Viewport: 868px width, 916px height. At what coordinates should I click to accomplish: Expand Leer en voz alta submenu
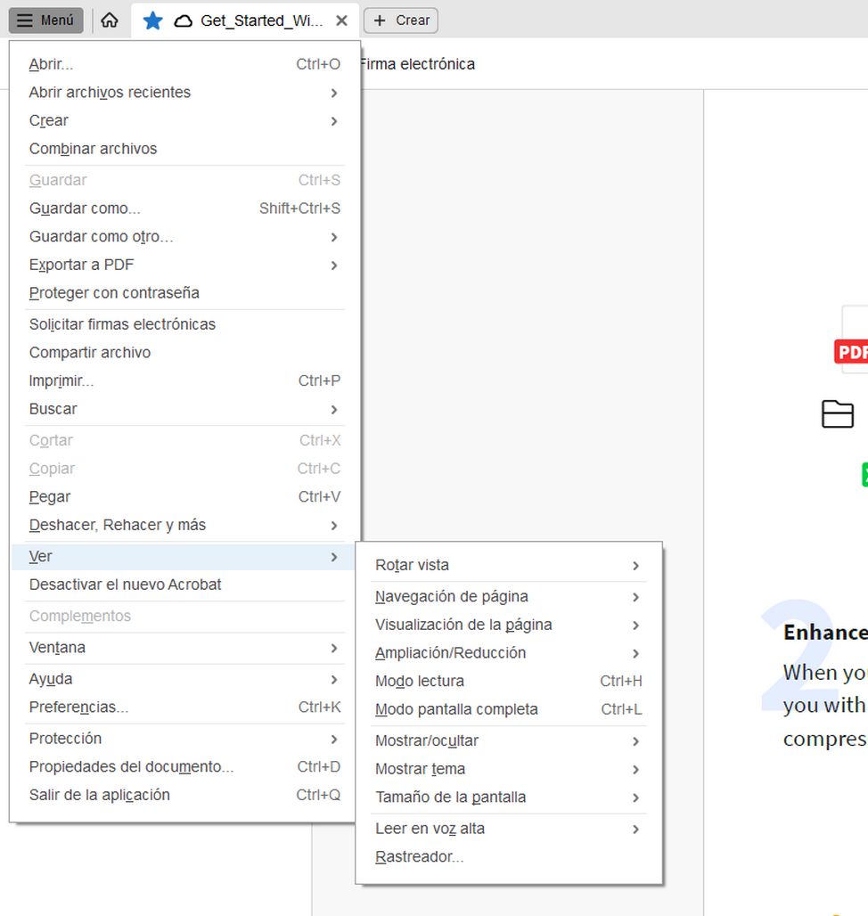508,829
